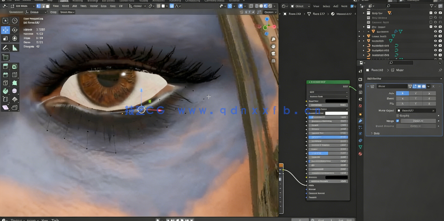444x221 pixels.
Task: Click the outliner search field
Action: [x=399, y=6]
